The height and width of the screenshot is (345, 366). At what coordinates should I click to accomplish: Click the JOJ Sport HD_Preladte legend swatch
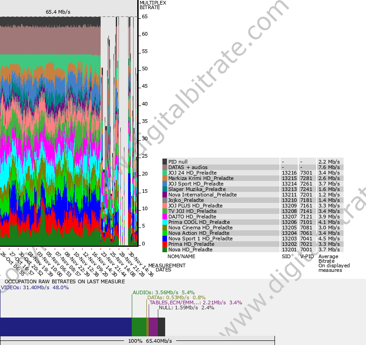point(165,184)
